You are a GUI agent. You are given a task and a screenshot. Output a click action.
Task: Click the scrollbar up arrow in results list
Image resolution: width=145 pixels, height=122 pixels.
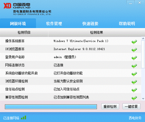click(x=143, y=38)
